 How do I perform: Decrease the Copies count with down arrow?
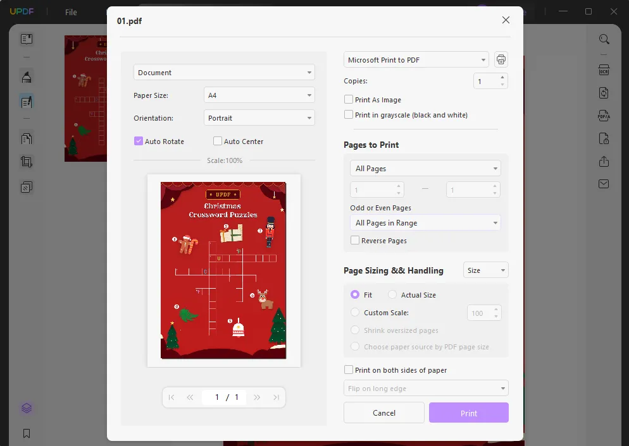coord(502,85)
